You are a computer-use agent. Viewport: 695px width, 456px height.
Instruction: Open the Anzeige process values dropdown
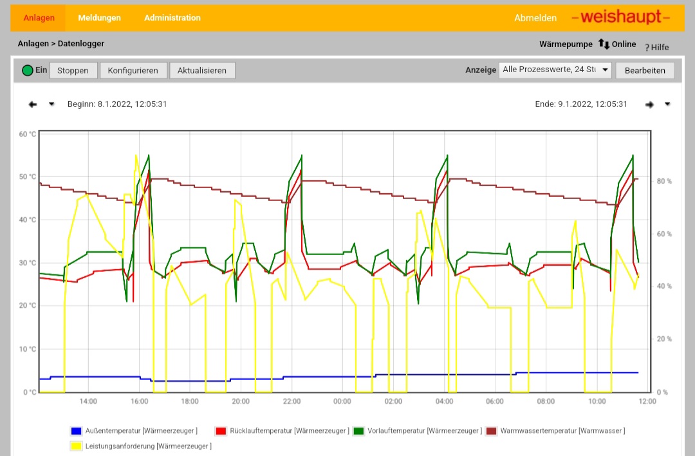click(555, 70)
